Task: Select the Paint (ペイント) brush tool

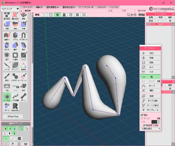Action: point(24,77)
